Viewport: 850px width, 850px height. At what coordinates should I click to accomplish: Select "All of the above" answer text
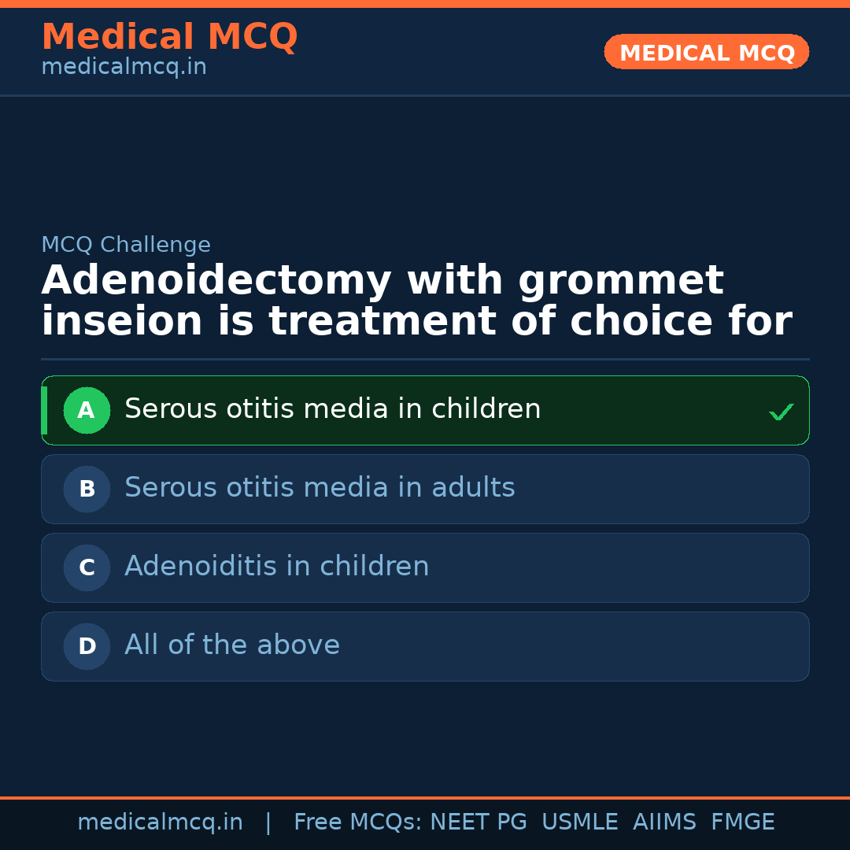(231, 645)
